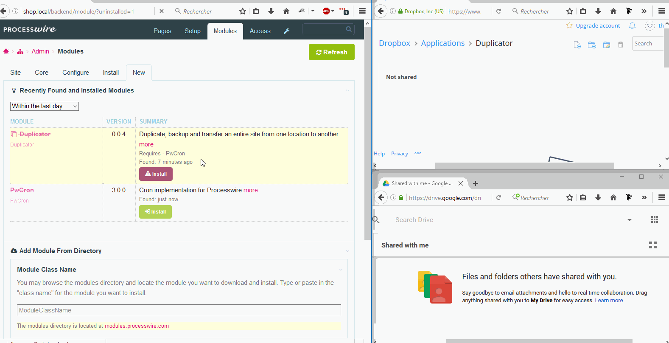
Task: Switch to the Core modules tab
Action: (x=42, y=73)
